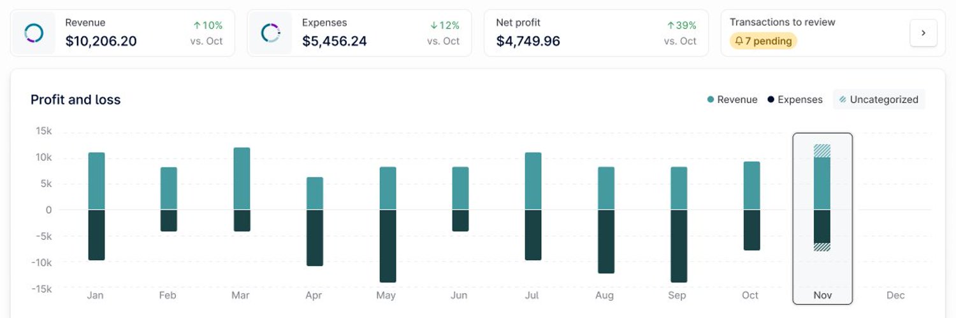Click the Profit and loss heading

click(76, 100)
